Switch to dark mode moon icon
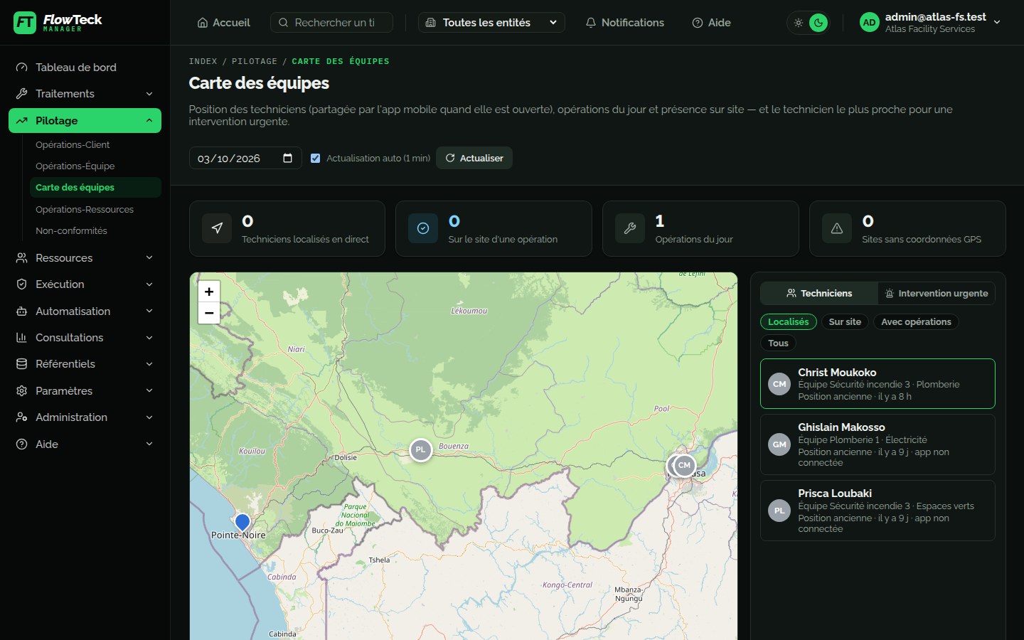This screenshot has height=640, width=1024. (x=818, y=23)
